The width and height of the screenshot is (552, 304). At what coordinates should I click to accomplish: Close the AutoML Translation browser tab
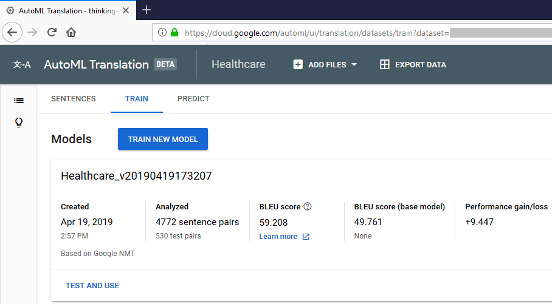(x=126, y=10)
